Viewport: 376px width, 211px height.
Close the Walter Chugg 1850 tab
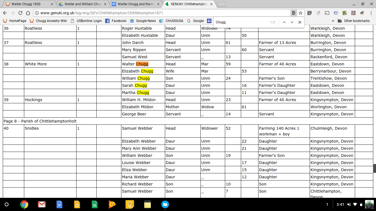click(x=52, y=4)
